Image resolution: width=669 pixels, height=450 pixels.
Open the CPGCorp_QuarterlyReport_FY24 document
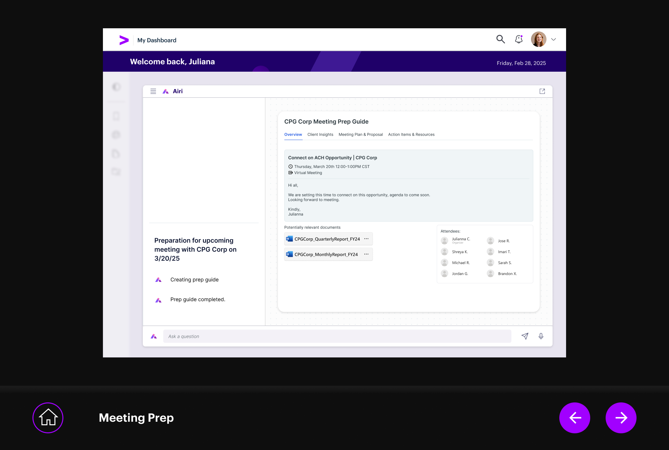click(x=327, y=239)
